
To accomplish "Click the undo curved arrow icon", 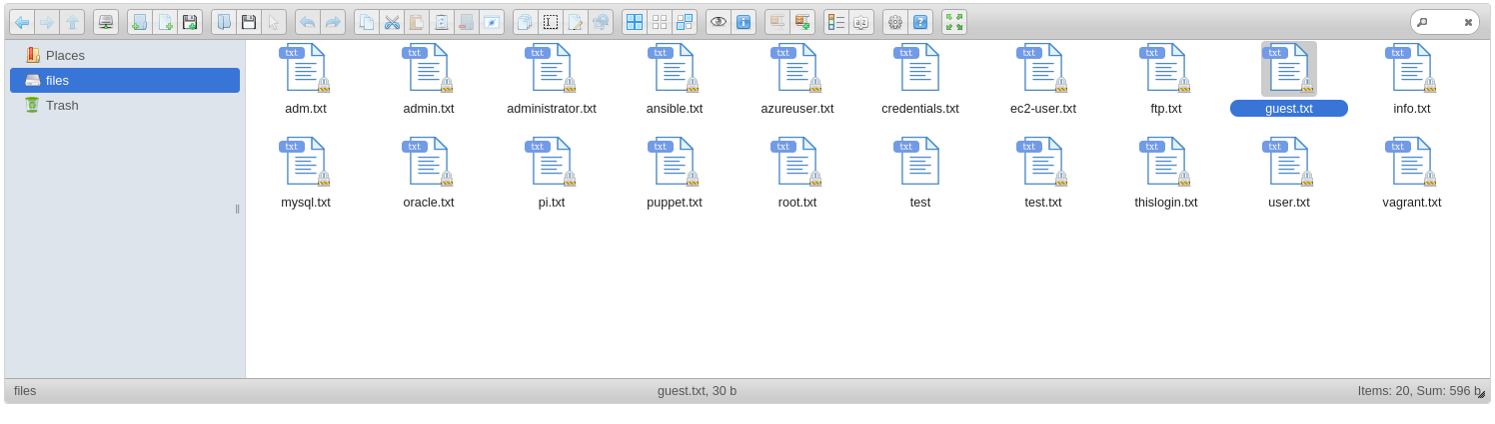I will point(308,22).
